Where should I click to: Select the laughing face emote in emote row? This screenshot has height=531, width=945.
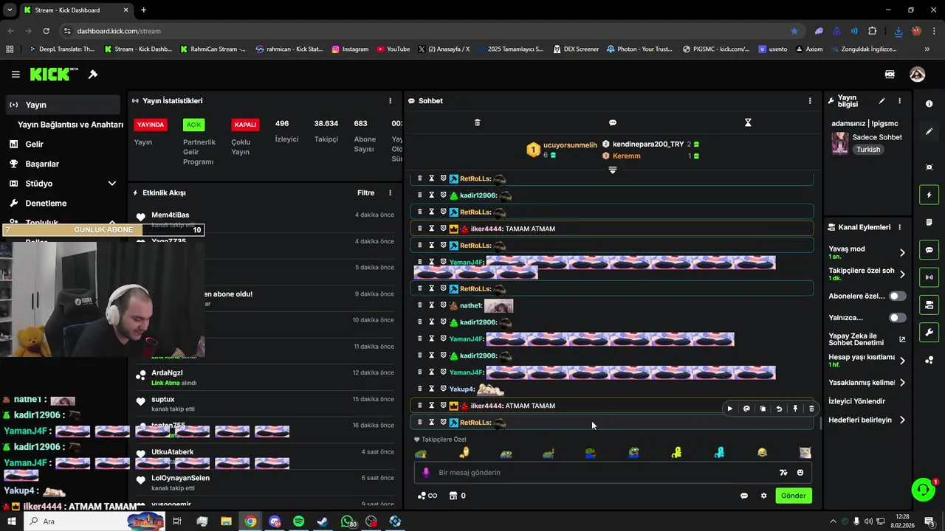pos(762,453)
